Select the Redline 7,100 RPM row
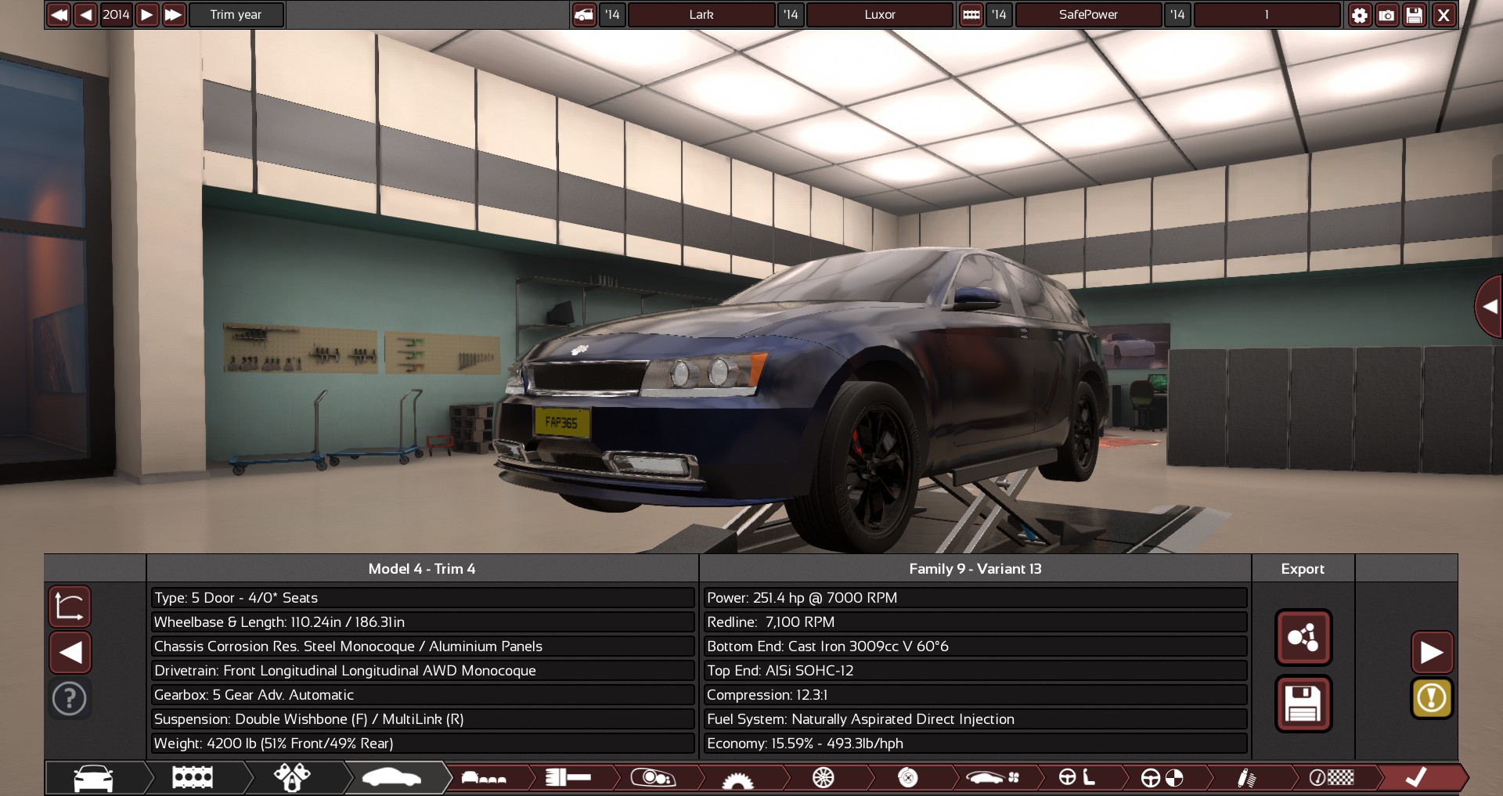1503x796 pixels. pos(975,622)
